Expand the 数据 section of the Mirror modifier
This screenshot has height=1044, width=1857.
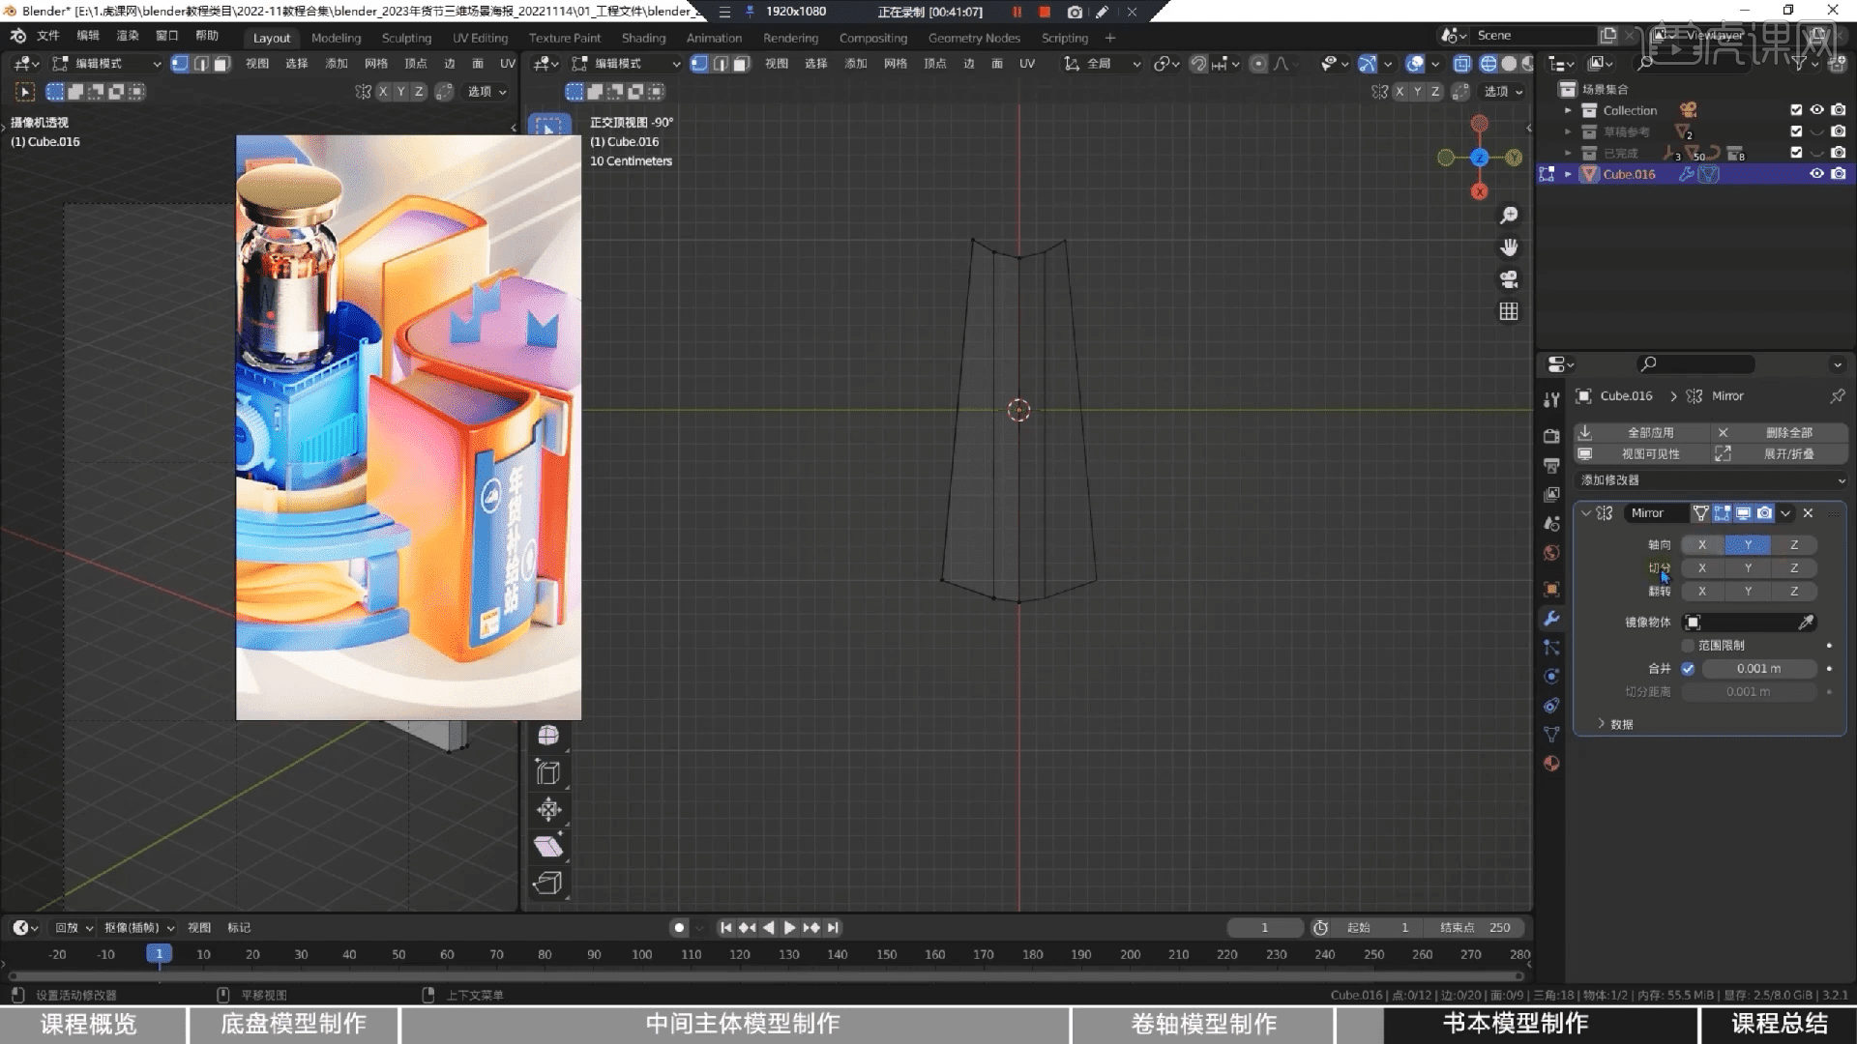(1615, 724)
